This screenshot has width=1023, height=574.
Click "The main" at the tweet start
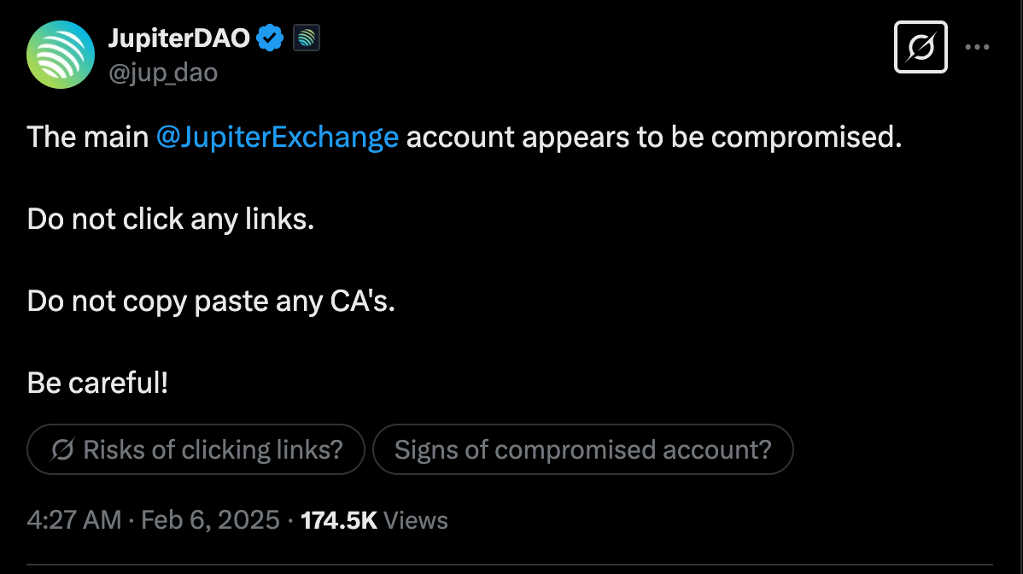pos(87,137)
